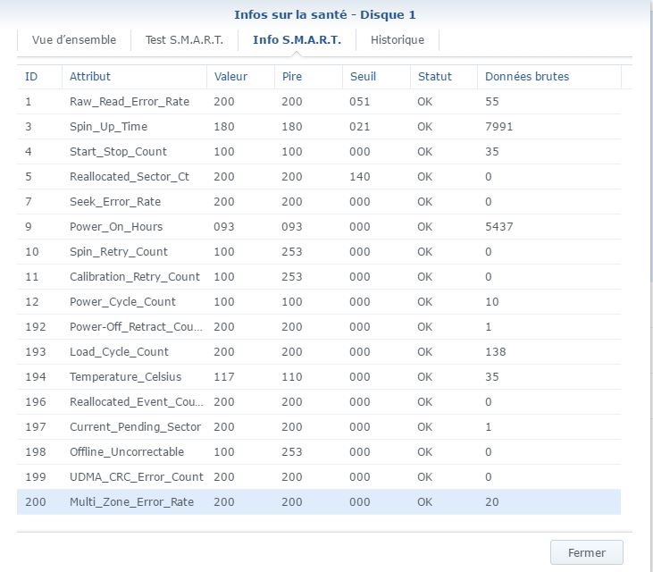Select the Power_On_Hours row
Viewport: 653px width, 572px height.
click(319, 227)
